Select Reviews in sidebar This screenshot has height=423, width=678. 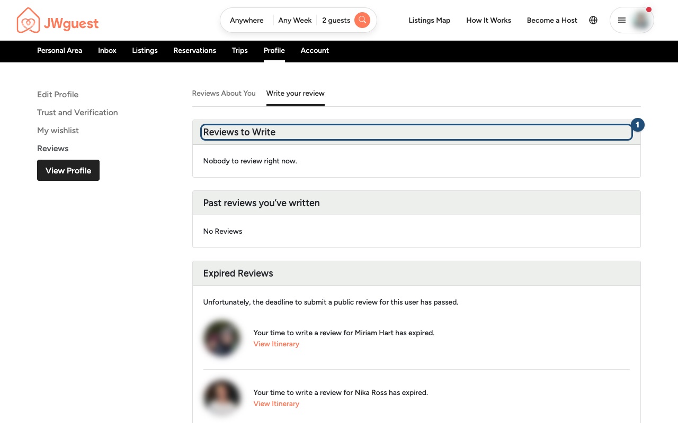click(53, 149)
